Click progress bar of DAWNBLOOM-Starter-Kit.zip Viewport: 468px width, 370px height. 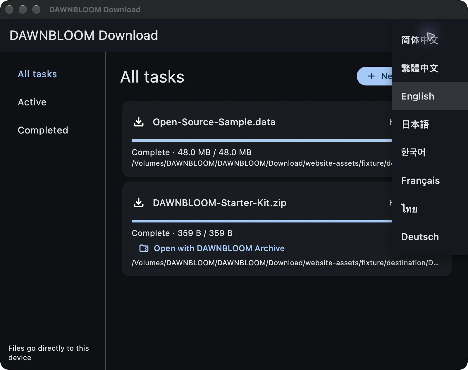click(262, 221)
